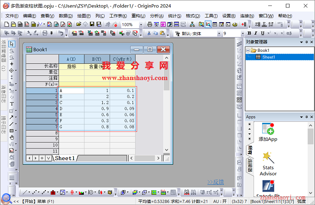This screenshot has height=205, width=315.
Task: Select Sheet1 in Object Manager
Action: (268, 57)
